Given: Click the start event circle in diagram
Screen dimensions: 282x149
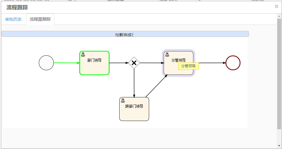Looking at the screenshot, I should point(46,63).
